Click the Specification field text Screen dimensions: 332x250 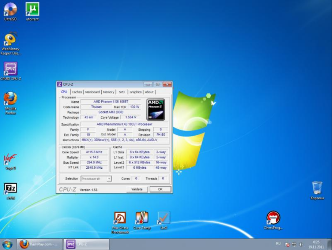(x=124, y=124)
